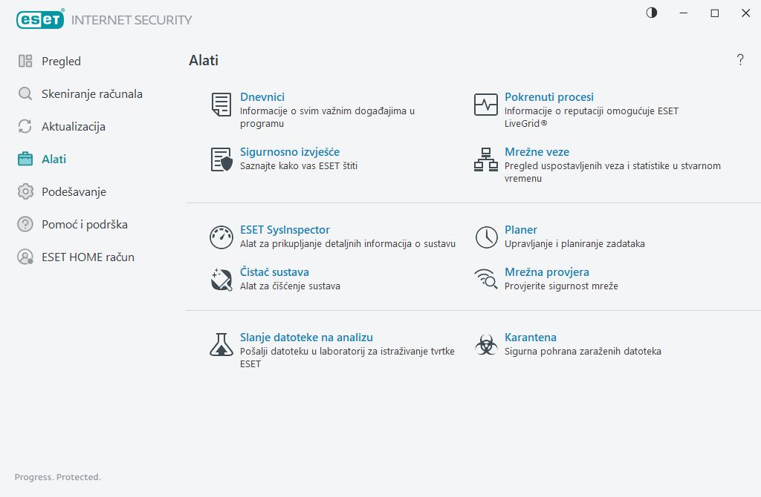
Task: Open the ESET HOME račun page
Action: pos(88,257)
